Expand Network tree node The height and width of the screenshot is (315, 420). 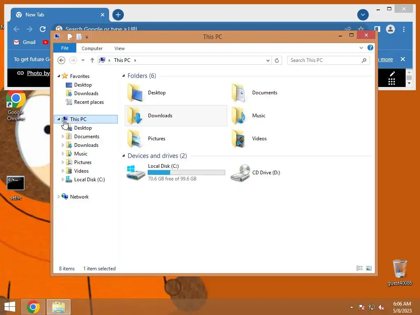tap(59, 196)
